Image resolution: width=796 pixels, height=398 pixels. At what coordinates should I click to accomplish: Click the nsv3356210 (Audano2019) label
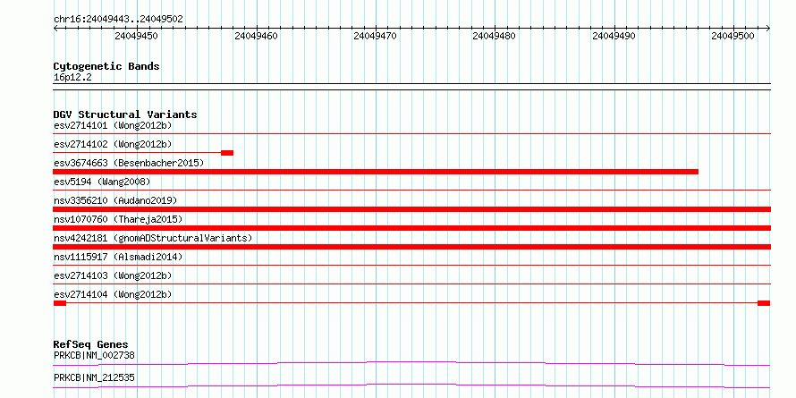coord(115,200)
